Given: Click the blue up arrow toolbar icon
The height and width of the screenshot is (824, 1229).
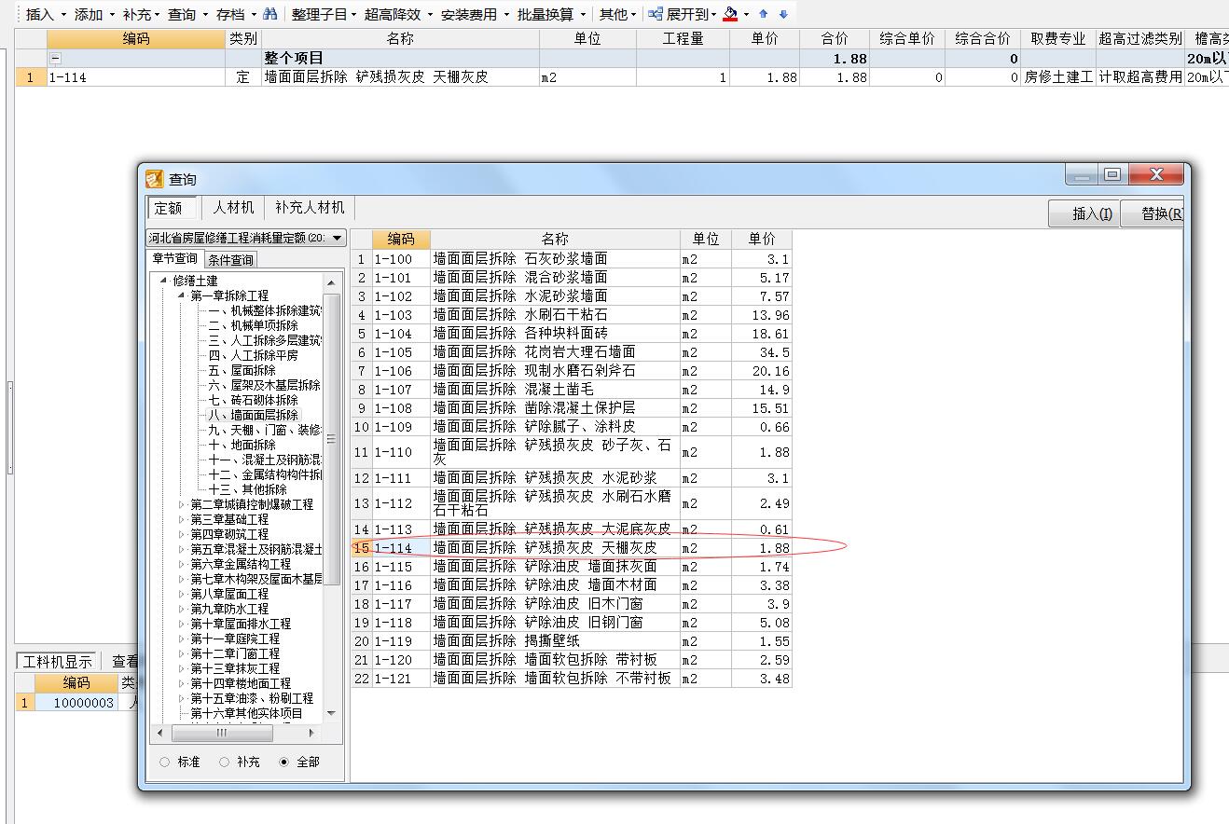Looking at the screenshot, I should [x=764, y=14].
